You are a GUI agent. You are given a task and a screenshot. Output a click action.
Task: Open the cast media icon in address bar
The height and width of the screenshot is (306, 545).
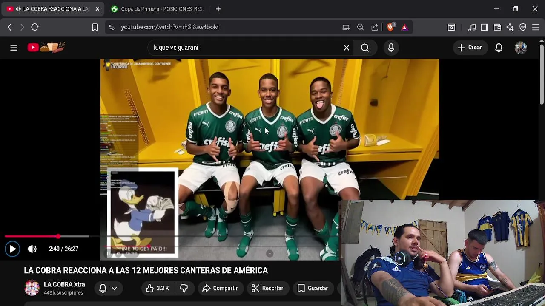tap(346, 27)
